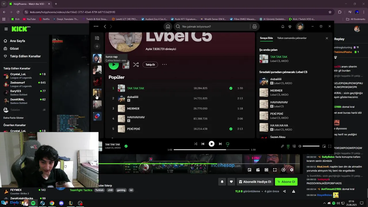Close the Spotify queue panel
This screenshot has width=368, height=207.
[327, 38]
